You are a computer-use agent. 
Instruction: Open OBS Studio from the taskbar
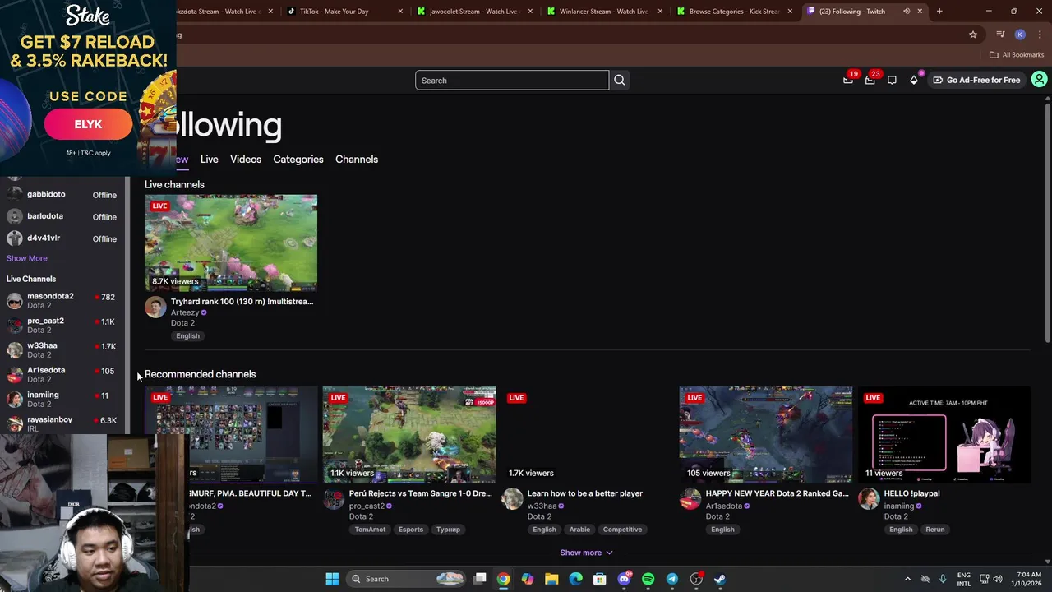pyautogui.click(x=696, y=579)
